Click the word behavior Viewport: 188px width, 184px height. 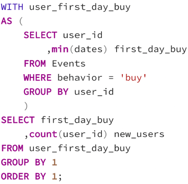pos(80,78)
